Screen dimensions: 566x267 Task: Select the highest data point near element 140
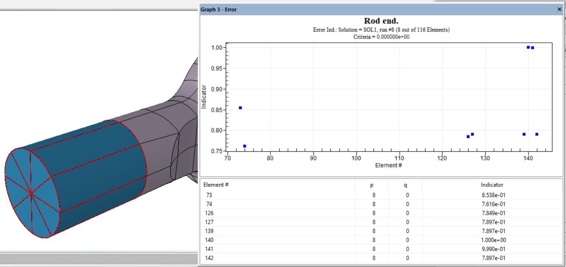tap(527, 47)
